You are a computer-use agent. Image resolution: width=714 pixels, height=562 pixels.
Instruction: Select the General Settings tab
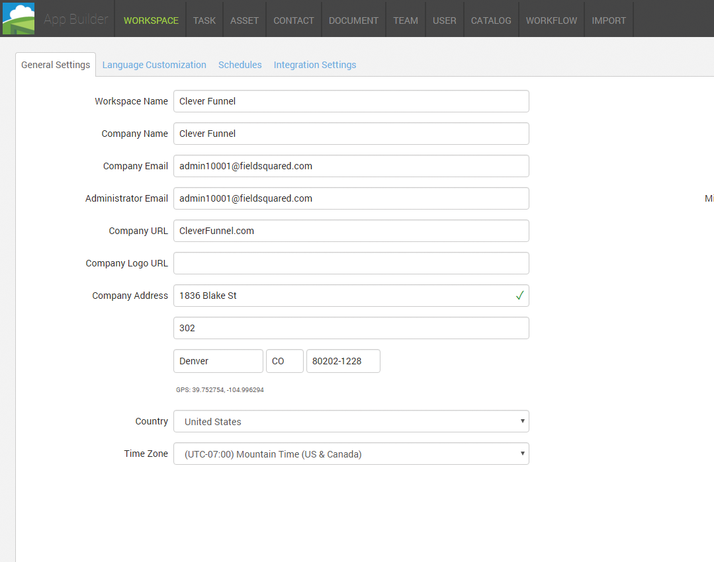[56, 65]
